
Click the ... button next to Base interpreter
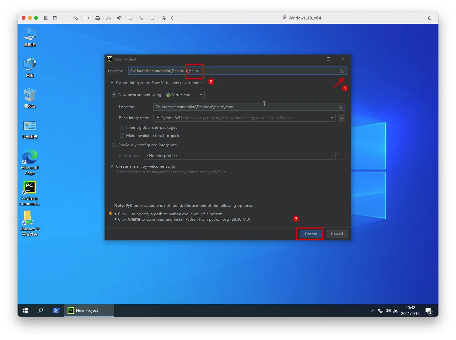[x=341, y=118]
